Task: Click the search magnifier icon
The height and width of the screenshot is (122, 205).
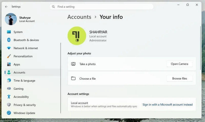Action: point(53,7)
